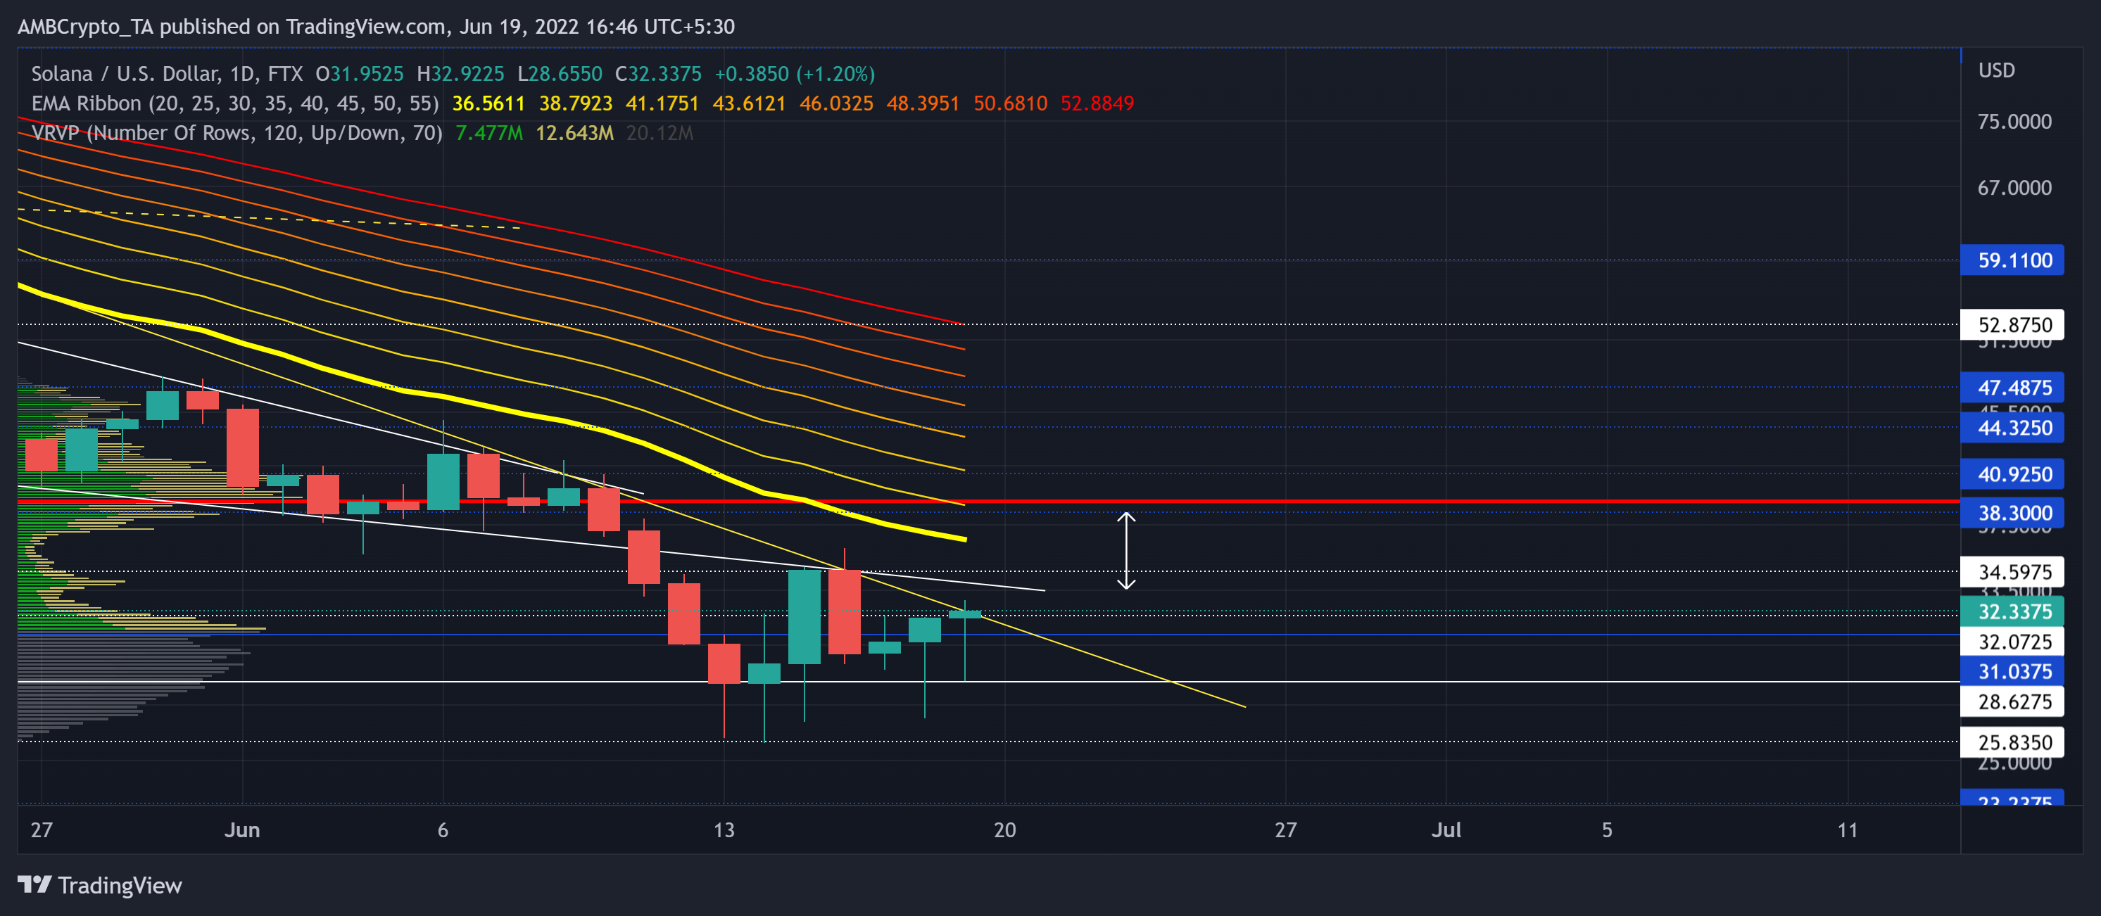
Task: Click the 67.0000 price scale label
Action: [x=2014, y=187]
